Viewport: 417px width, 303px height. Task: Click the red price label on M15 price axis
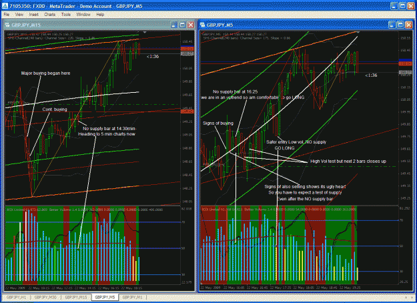tap(187, 111)
